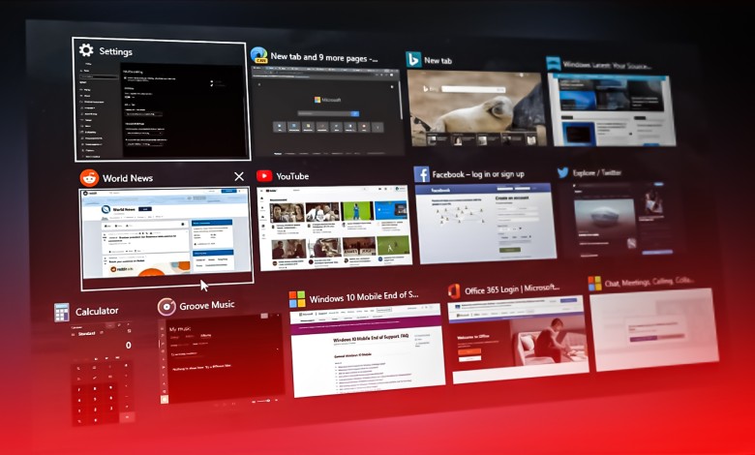Click the Edge Canary browser icon
The height and width of the screenshot is (455, 755).
pos(259,55)
